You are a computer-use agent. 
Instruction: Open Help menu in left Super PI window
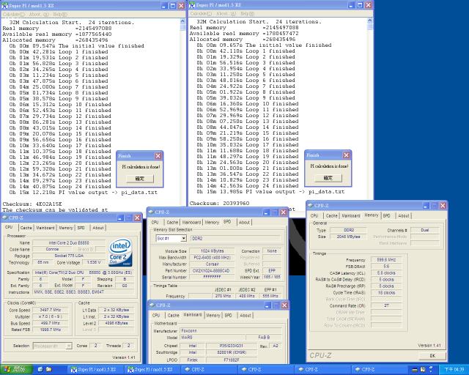(60, 15)
